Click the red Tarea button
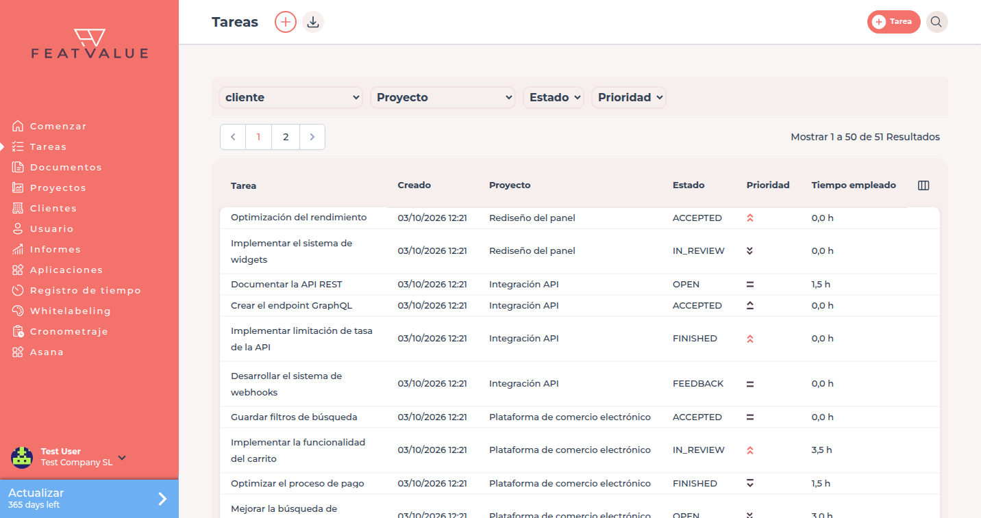981x518 pixels. 893,22
